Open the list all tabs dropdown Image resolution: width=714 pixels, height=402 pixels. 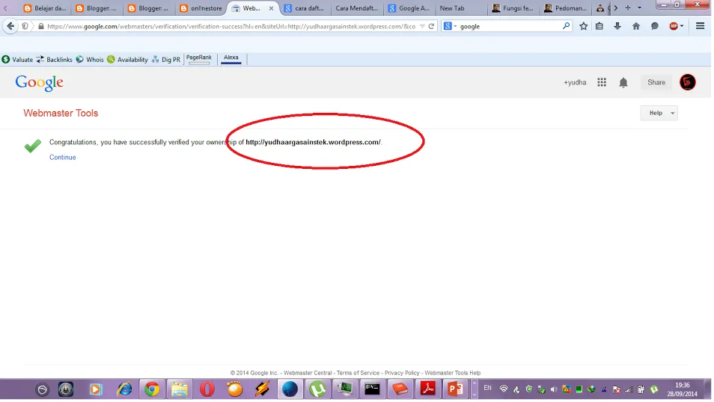(x=639, y=7)
